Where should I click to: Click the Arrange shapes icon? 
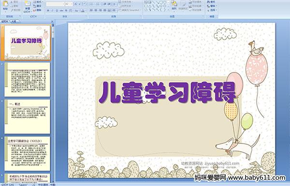click(x=174, y=5)
